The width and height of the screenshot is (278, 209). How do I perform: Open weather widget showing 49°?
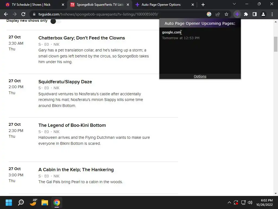(x=33, y=202)
